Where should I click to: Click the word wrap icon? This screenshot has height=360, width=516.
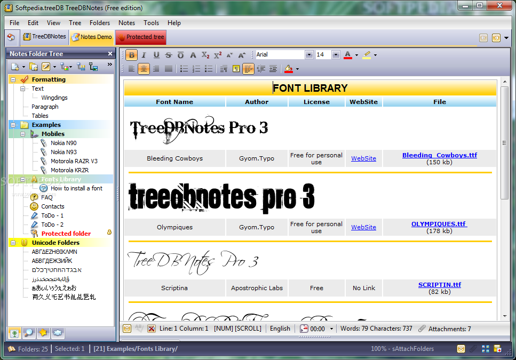tap(249, 69)
